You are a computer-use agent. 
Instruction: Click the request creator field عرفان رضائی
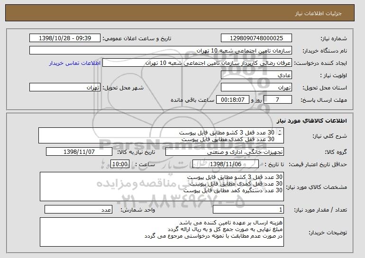[197, 63]
